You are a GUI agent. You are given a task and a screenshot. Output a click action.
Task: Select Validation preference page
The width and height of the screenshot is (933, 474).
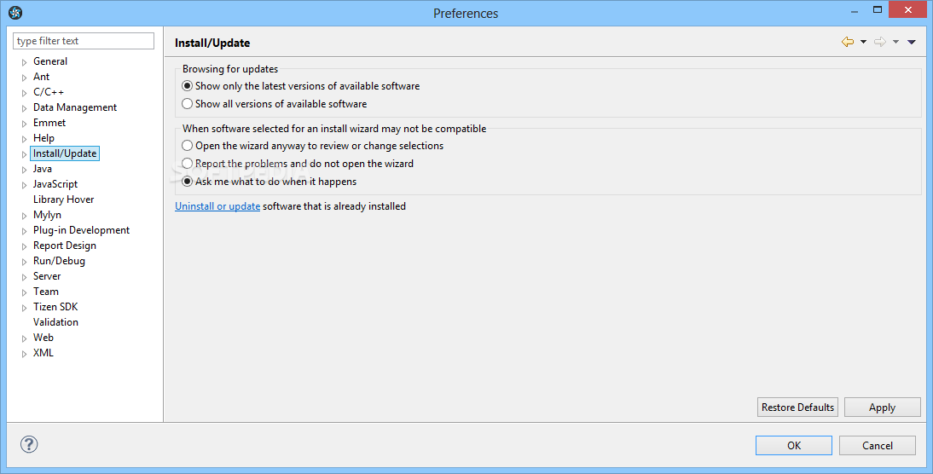click(56, 321)
